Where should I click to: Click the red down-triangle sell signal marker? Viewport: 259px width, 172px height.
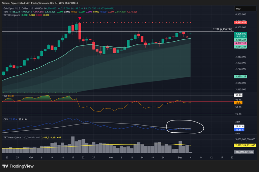(80, 19)
